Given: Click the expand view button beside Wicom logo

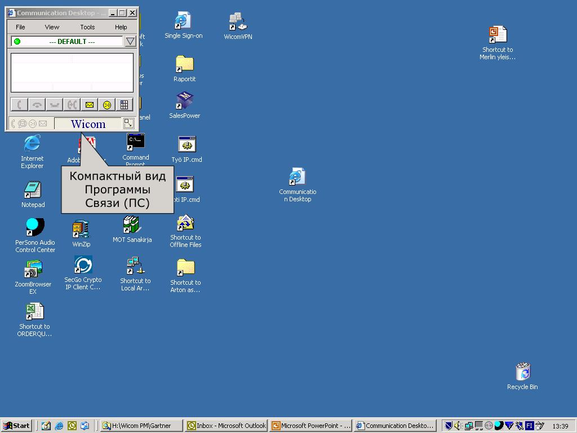Looking at the screenshot, I should point(129,123).
